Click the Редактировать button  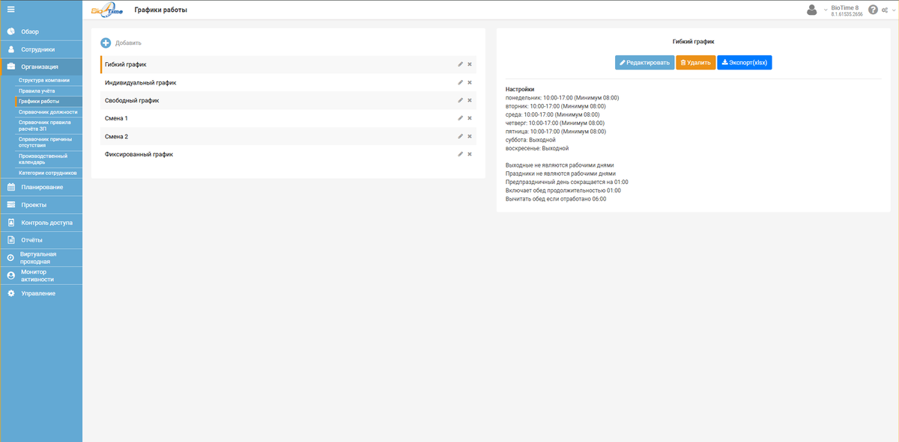[644, 63]
